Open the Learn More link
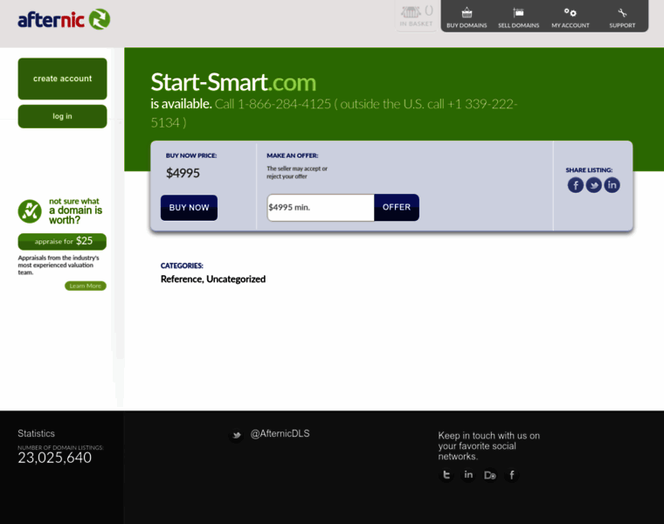The height and width of the screenshot is (524, 664). 86,286
